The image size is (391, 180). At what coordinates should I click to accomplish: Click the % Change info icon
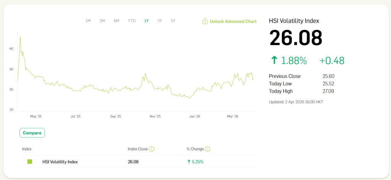[x=208, y=149]
